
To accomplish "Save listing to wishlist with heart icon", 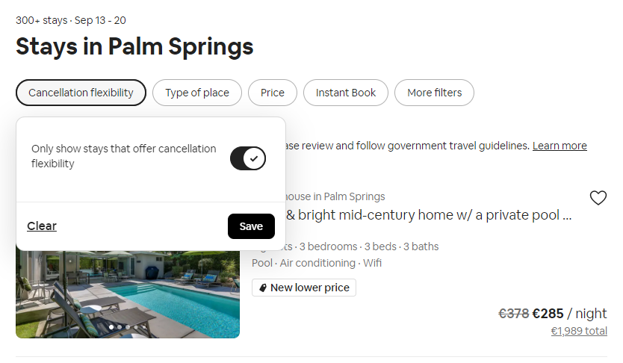I will click(598, 198).
